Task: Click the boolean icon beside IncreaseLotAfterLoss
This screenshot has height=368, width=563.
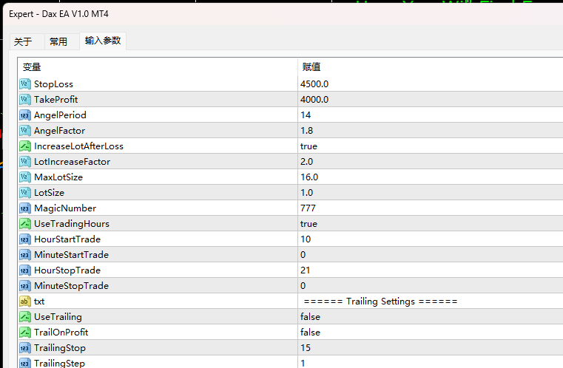Action: tap(25, 146)
